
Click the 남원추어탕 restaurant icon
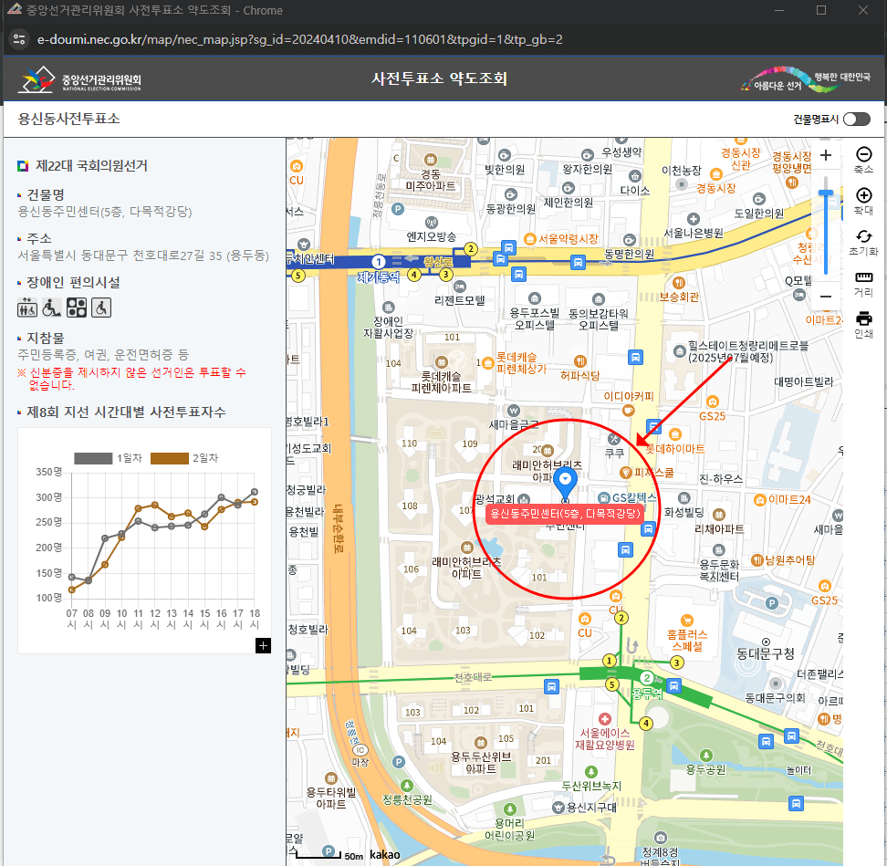[757, 560]
